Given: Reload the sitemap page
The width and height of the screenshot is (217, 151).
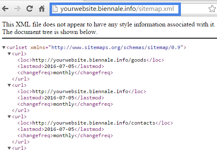Looking at the screenshot, I should click(30, 8).
